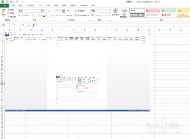Confirm the formula entry with the checkmark

(x=28, y=25)
